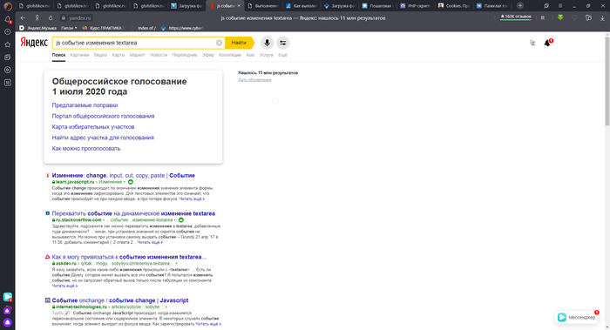
Task: Open the Питон bookmarks folder dropdown
Action: coord(69,28)
